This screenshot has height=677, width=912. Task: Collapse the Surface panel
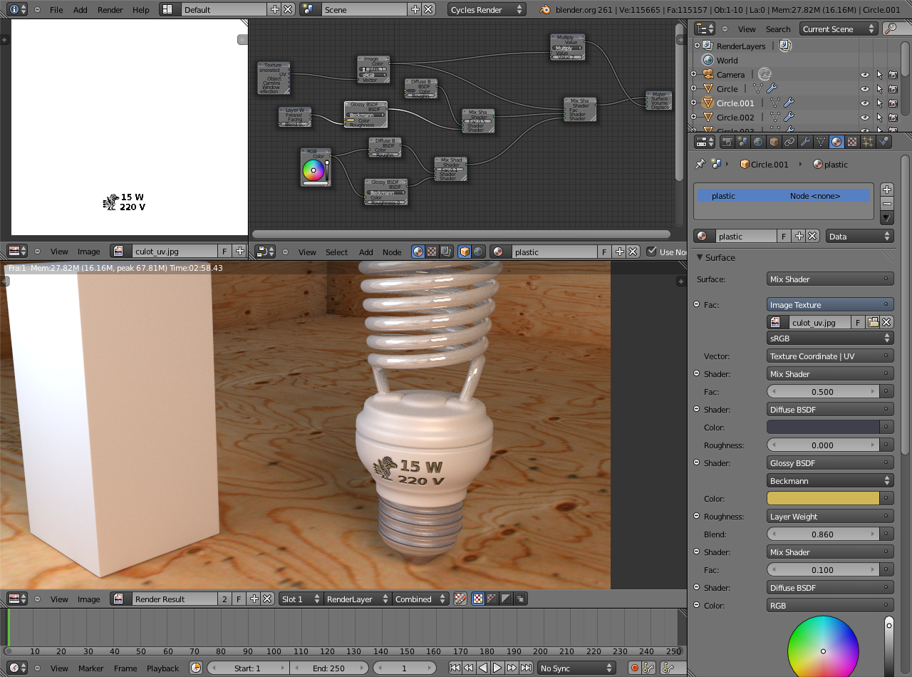click(x=700, y=257)
